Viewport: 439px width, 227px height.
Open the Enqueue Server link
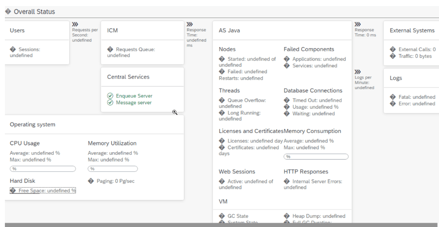point(134,96)
